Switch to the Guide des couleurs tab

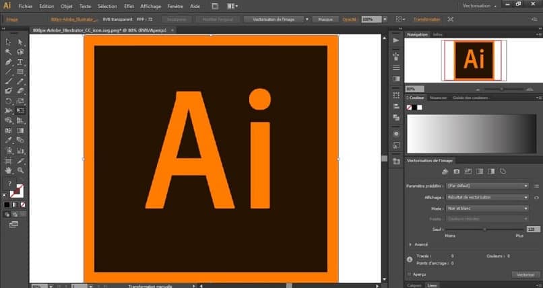[470, 98]
